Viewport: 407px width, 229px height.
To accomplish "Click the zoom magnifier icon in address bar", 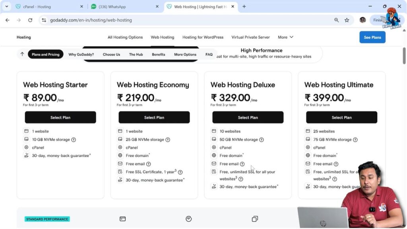I will [x=336, y=20].
